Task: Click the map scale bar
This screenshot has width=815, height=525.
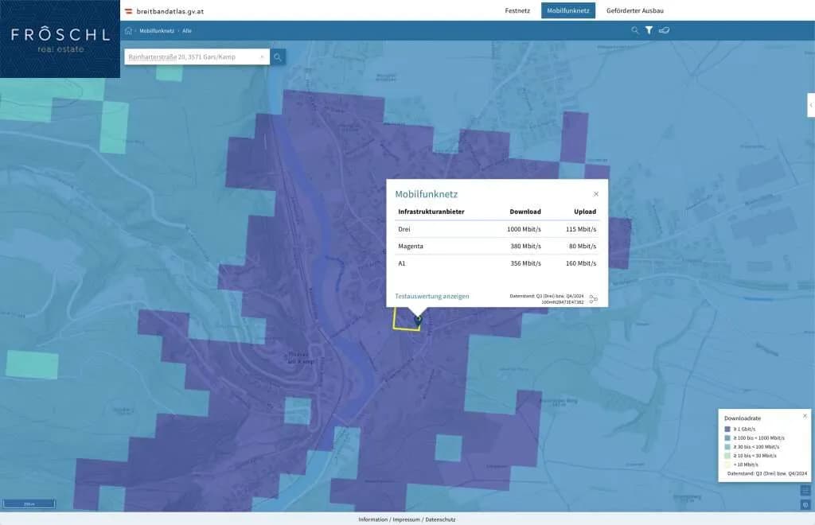Action: click(x=29, y=504)
